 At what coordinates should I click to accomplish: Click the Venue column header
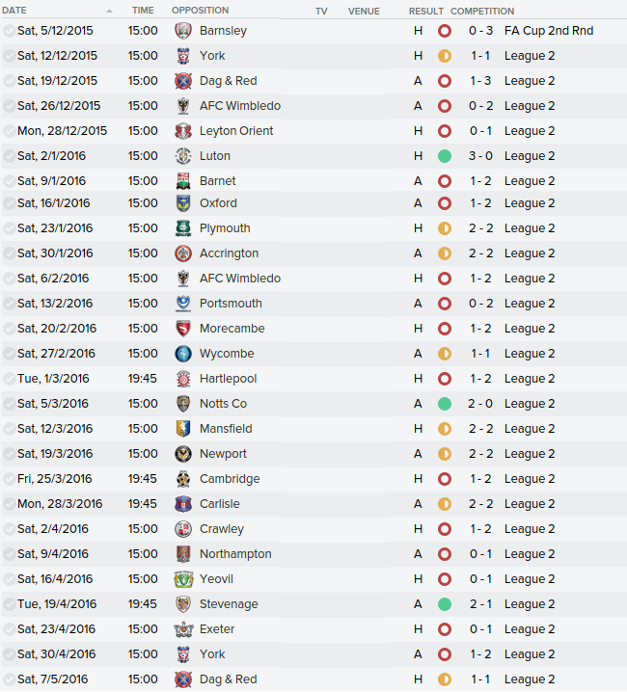(364, 11)
